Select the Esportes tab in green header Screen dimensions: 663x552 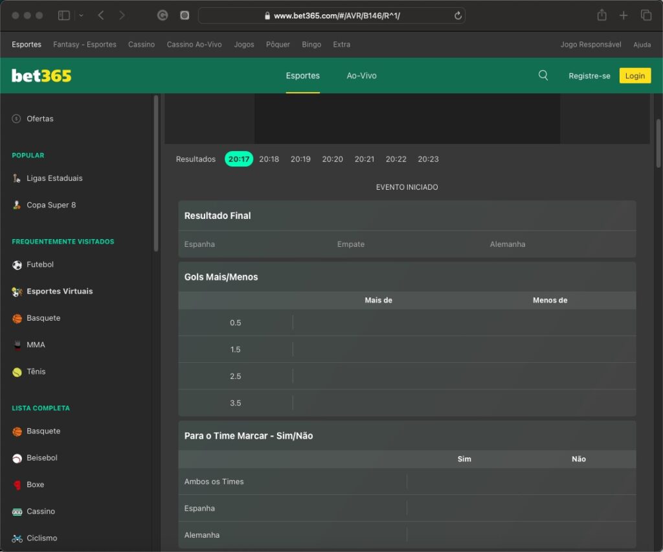302,76
